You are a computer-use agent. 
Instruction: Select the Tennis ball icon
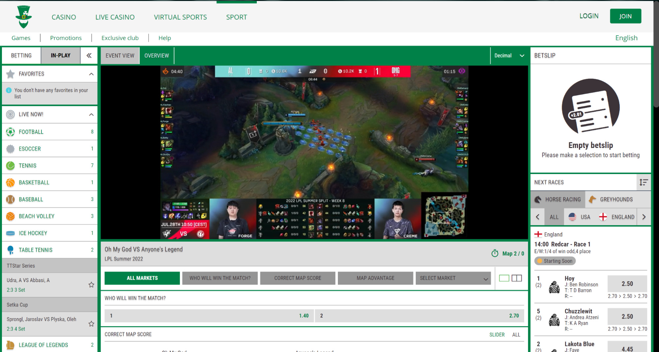tap(11, 165)
